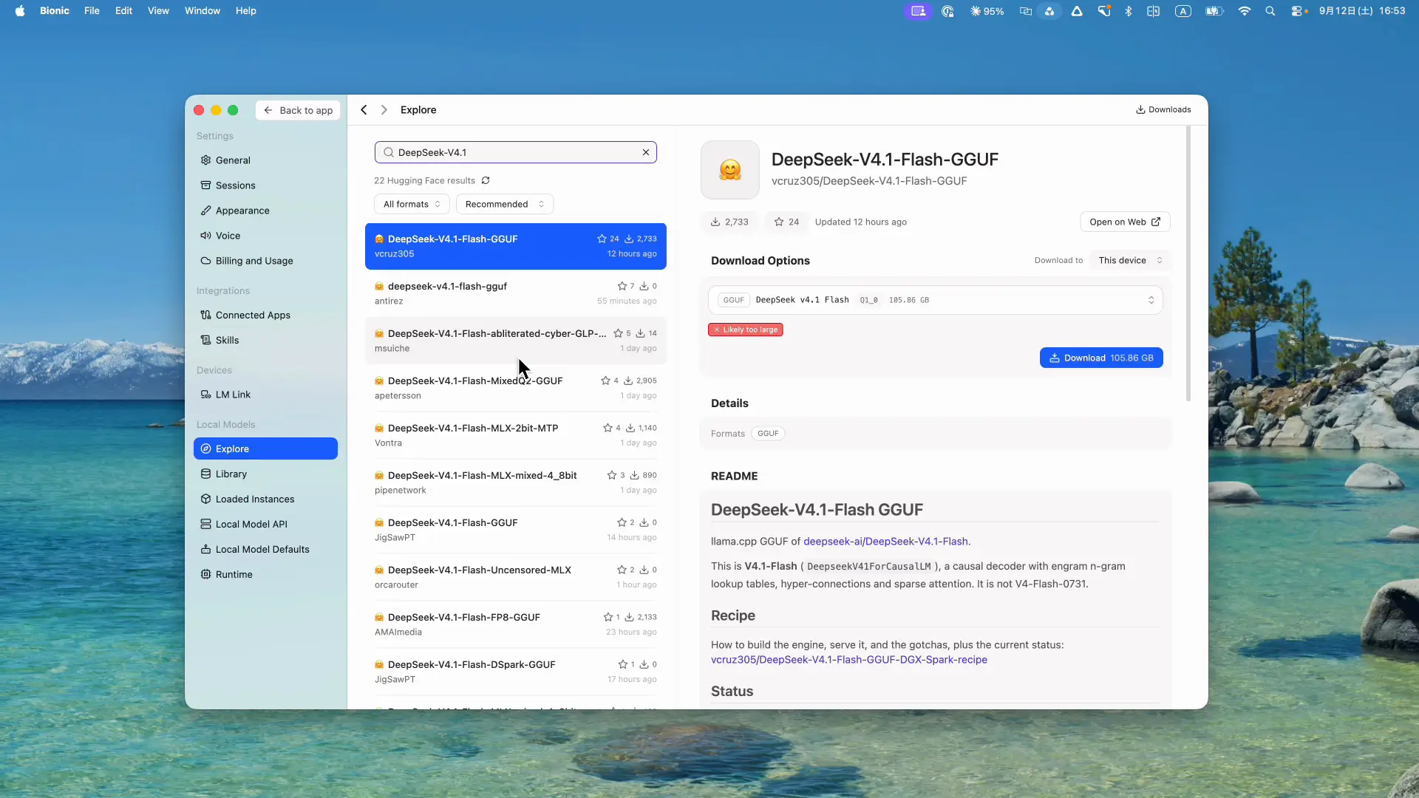Open the Edit menu in menu bar
Image resolution: width=1419 pixels, height=798 pixels.
pyautogui.click(x=123, y=11)
